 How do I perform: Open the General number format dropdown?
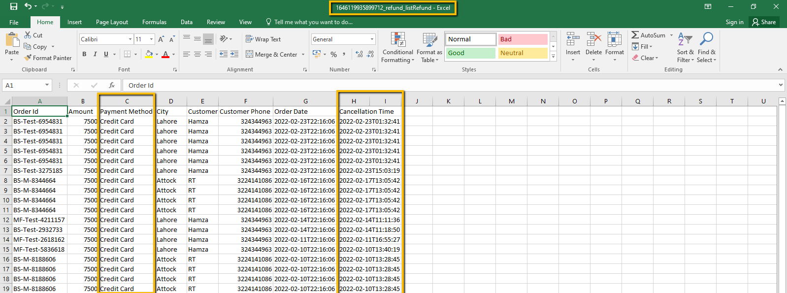[x=372, y=39]
